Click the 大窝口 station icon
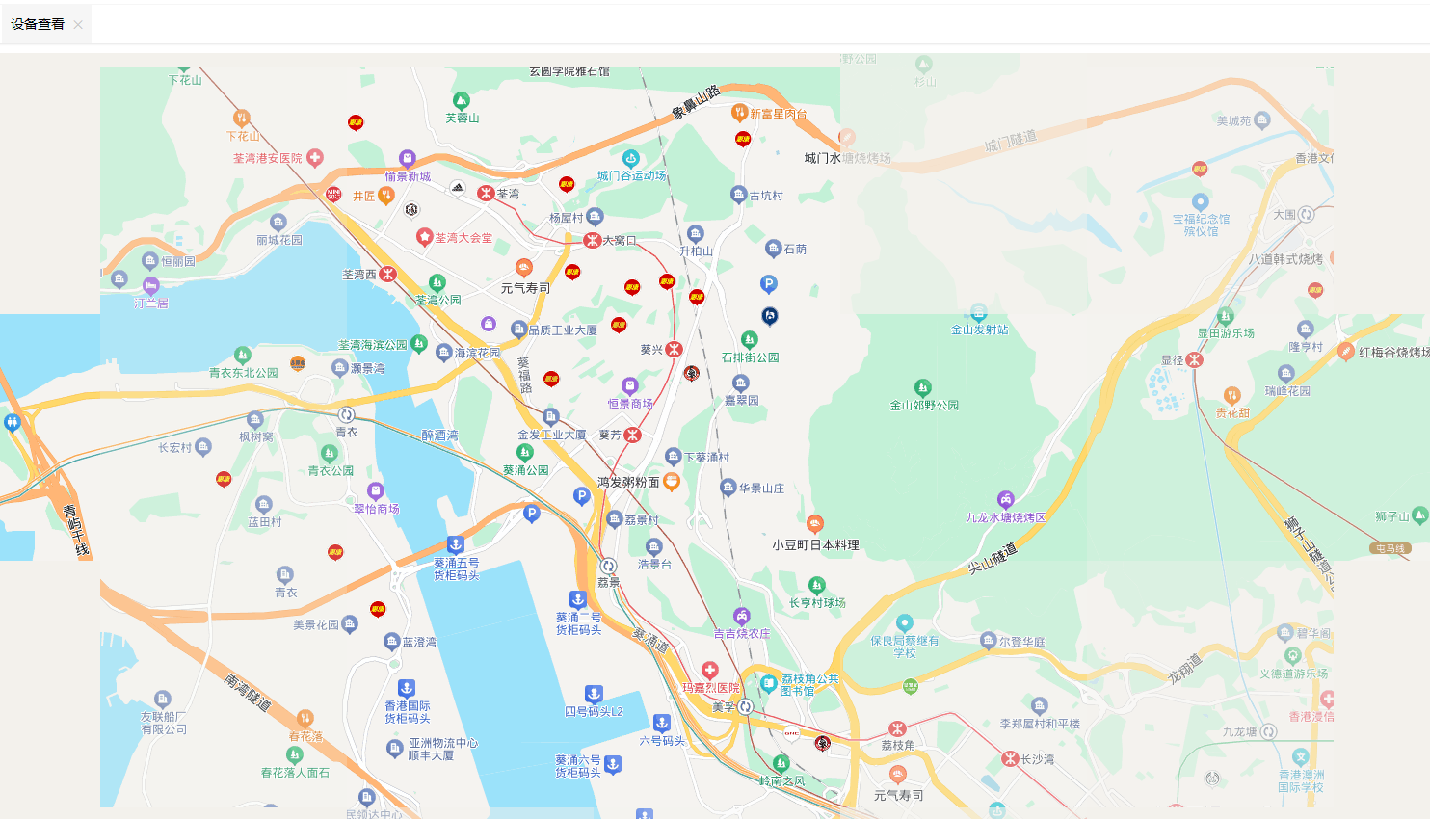 click(593, 240)
